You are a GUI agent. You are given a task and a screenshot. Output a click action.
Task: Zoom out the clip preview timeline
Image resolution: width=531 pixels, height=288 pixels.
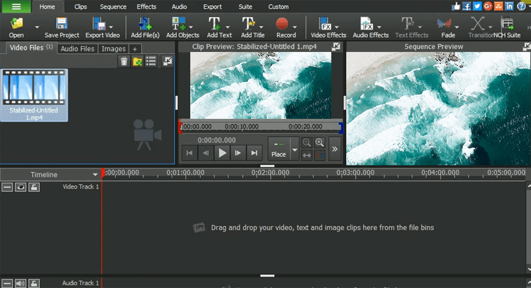pyautogui.click(x=306, y=143)
